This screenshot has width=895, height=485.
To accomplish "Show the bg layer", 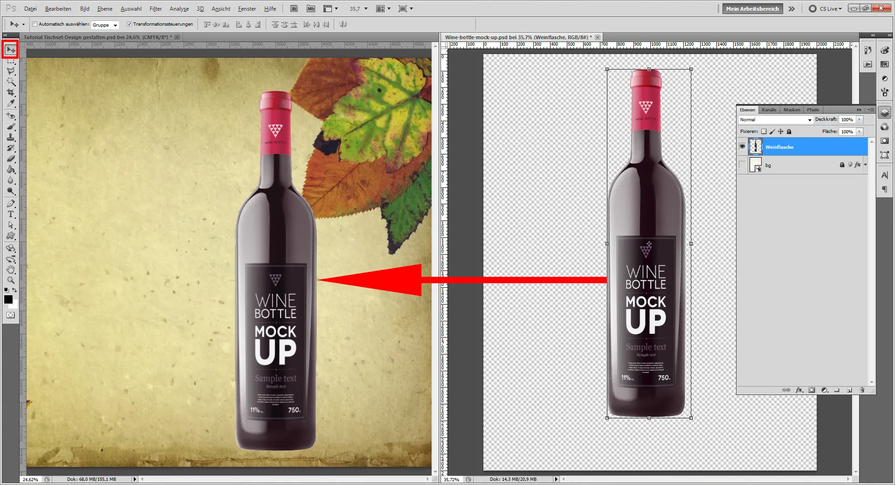I will [x=742, y=165].
